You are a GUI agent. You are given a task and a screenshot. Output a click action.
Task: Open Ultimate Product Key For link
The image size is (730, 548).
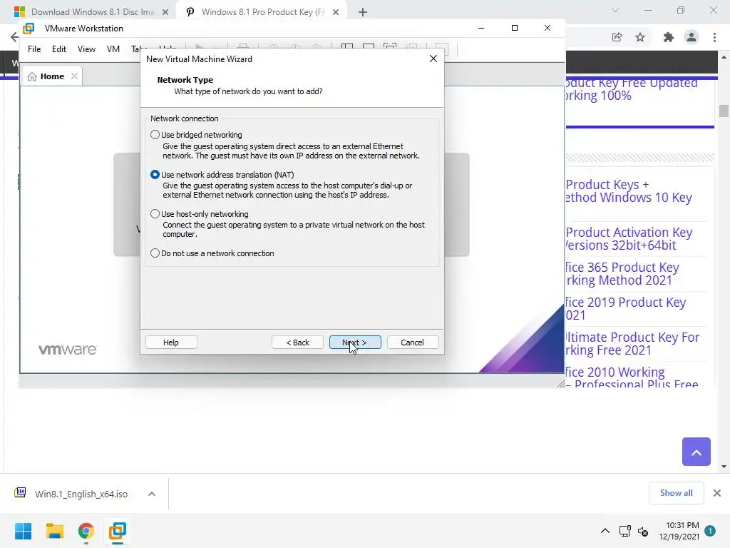click(x=632, y=343)
